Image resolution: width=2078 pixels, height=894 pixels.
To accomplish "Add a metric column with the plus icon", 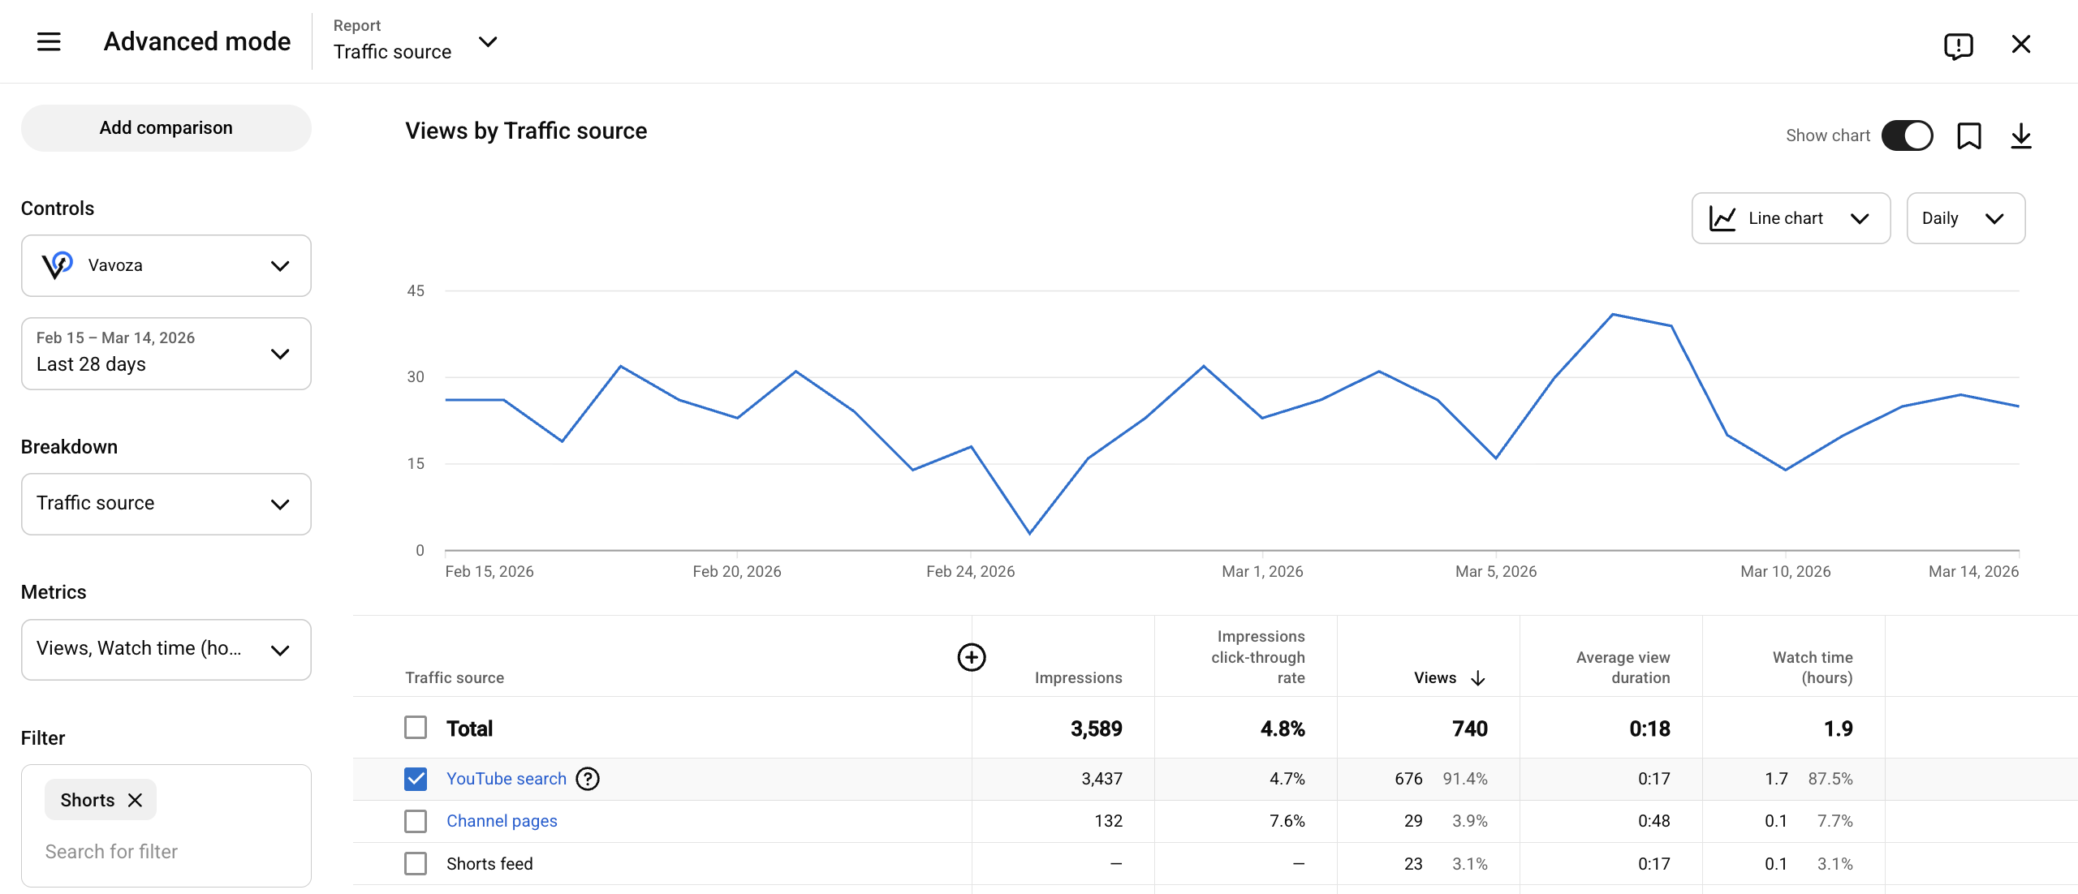I will (x=971, y=656).
